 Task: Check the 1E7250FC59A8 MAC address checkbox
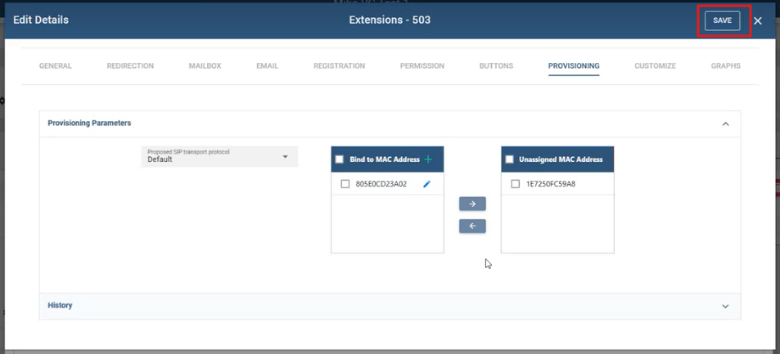pyautogui.click(x=515, y=184)
